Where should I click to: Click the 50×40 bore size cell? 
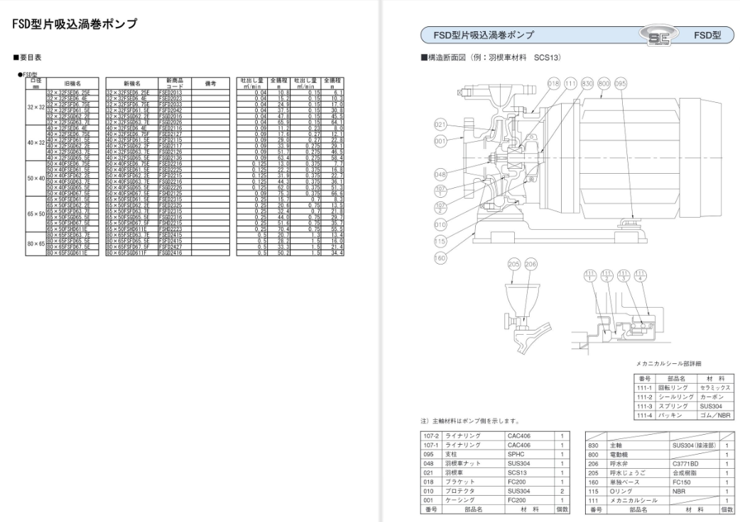(36, 179)
